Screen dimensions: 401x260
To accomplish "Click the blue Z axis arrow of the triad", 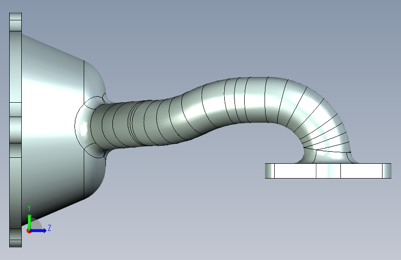I will [x=38, y=230].
